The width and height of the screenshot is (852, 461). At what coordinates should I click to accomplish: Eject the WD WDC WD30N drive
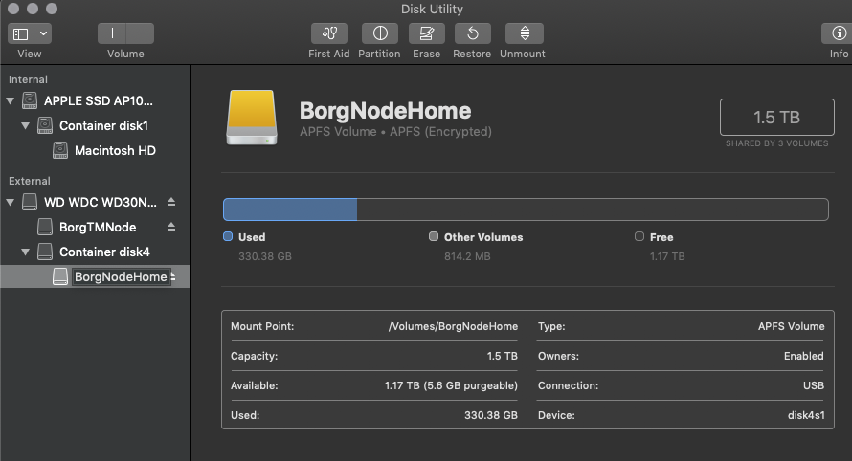[x=171, y=202]
